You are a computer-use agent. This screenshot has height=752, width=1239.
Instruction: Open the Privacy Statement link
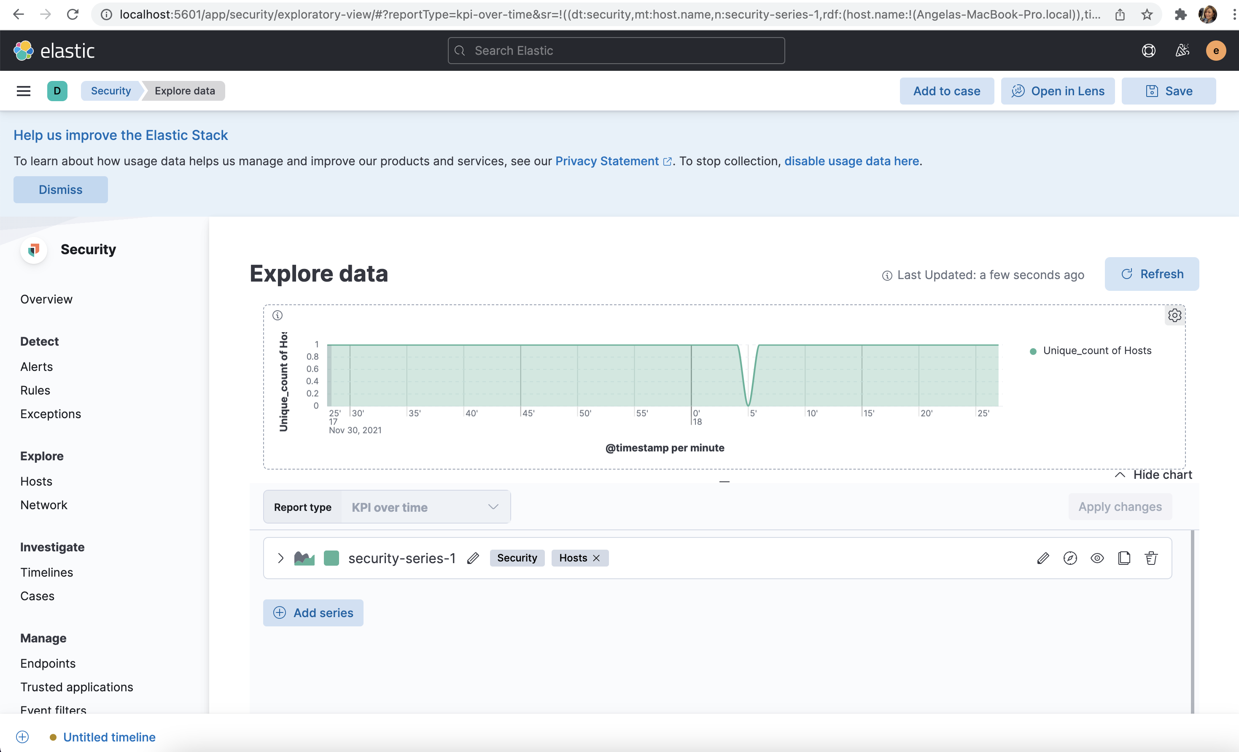(607, 161)
